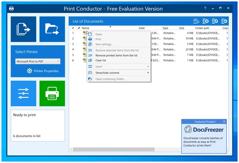Choose Remove printed items from the list
This screenshot has height=163, width=239.
117,55
